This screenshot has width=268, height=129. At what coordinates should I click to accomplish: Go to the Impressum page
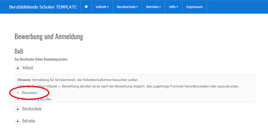click(x=194, y=7)
